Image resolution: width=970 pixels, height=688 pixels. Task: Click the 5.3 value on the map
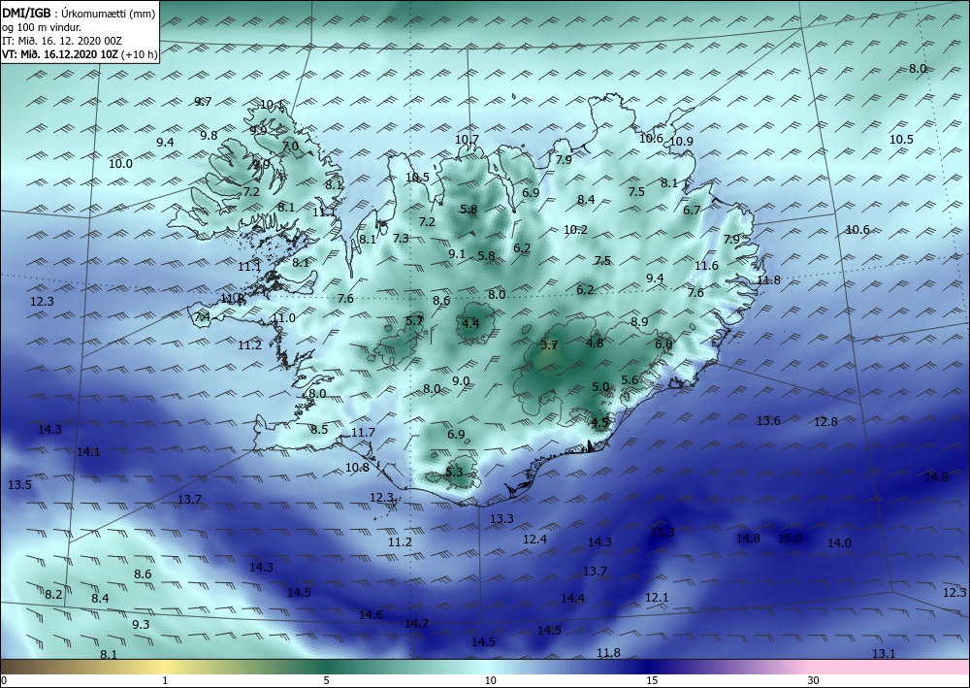pyautogui.click(x=454, y=472)
